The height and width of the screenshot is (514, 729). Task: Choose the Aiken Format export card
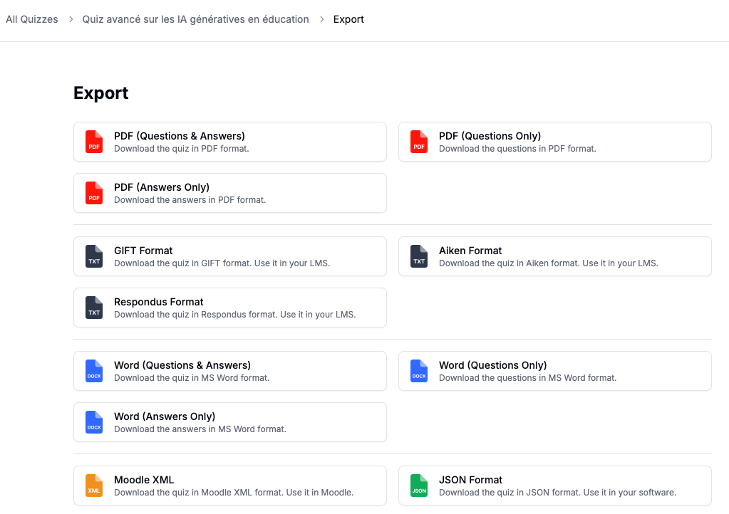[x=554, y=256]
